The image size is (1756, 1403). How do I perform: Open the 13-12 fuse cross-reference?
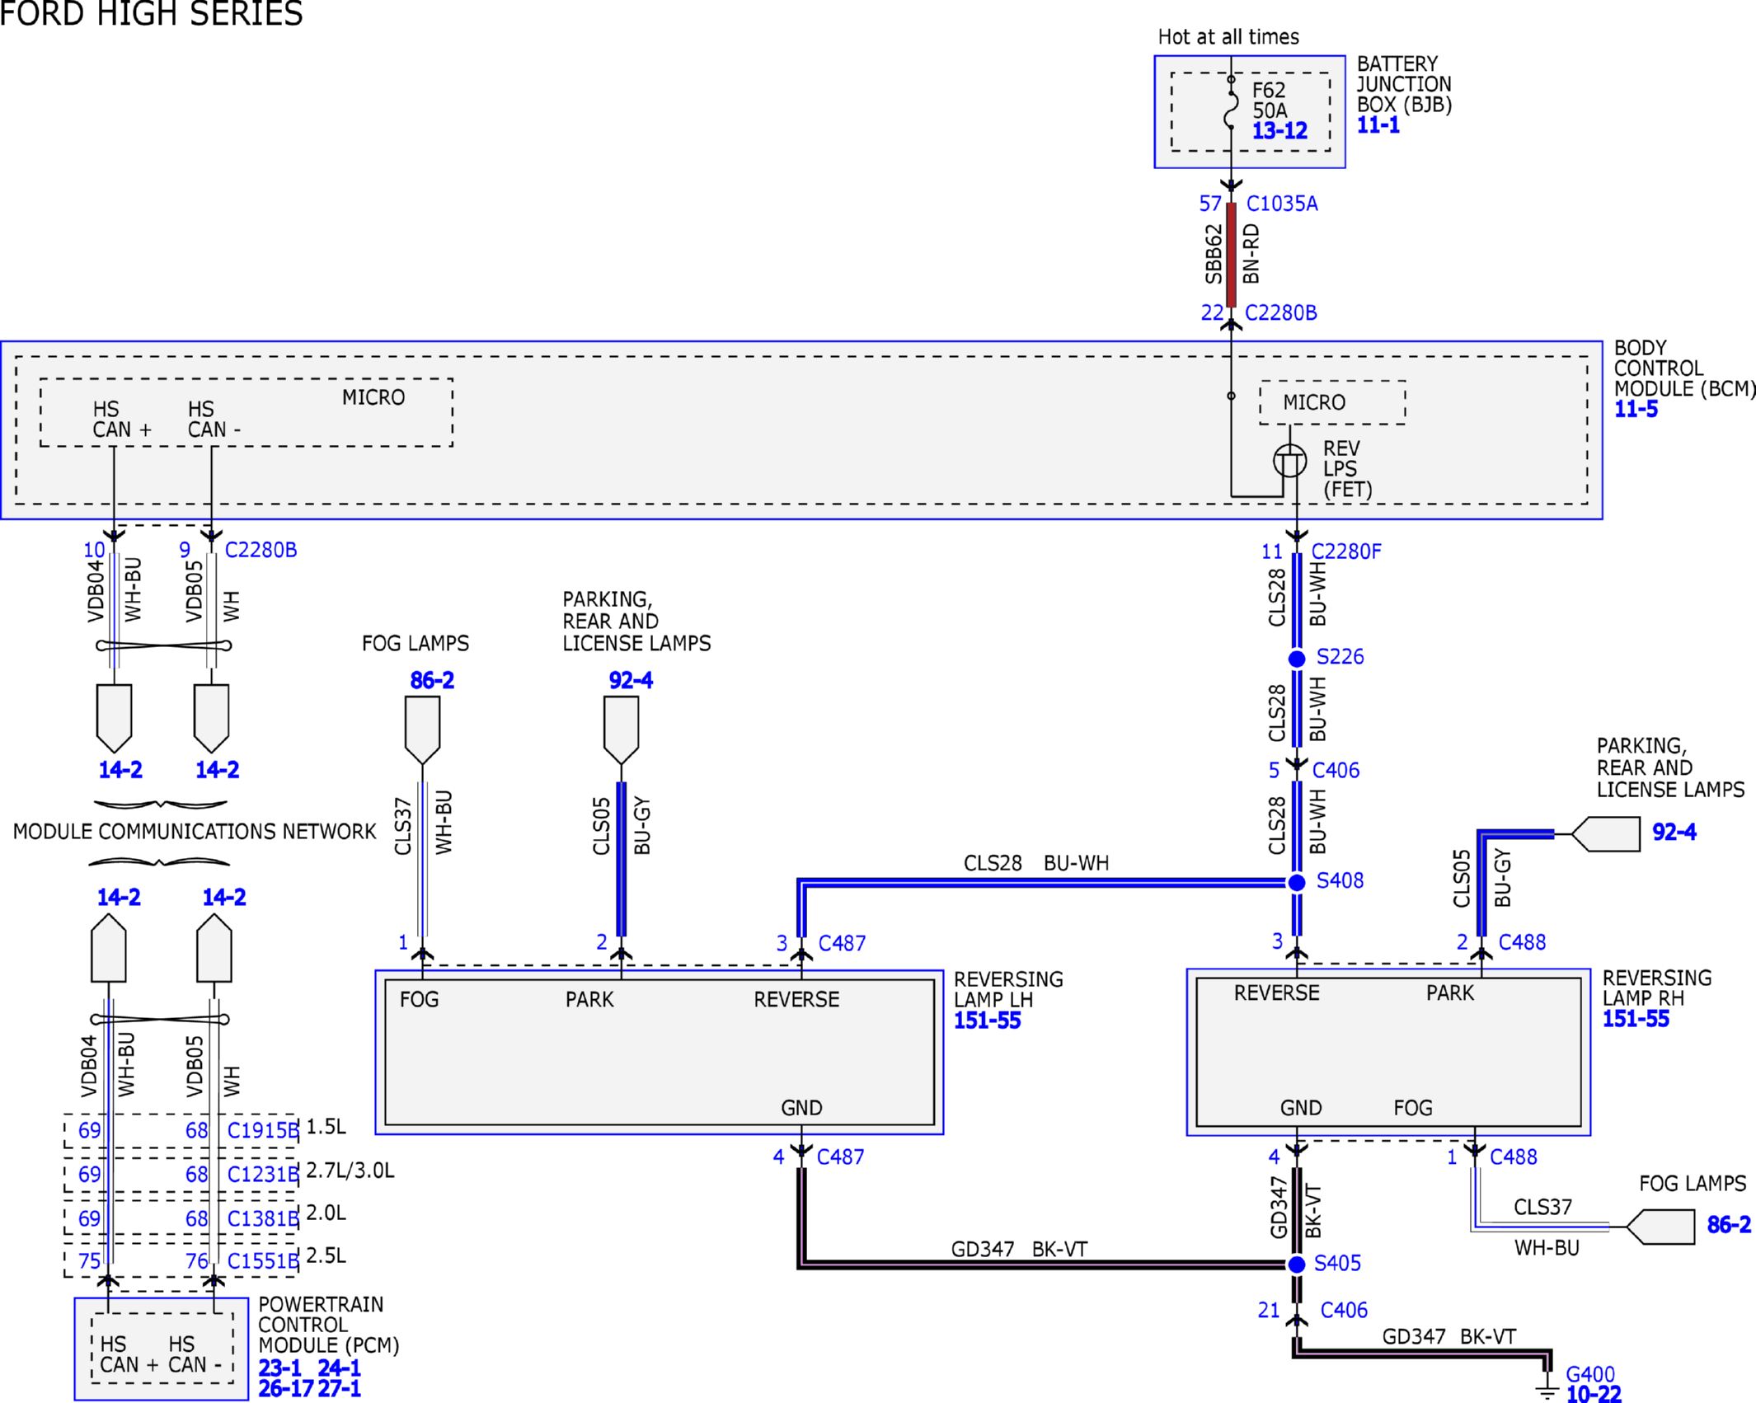1279,131
